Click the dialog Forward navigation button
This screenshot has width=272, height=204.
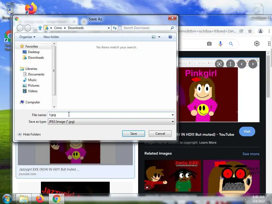pos(28,28)
